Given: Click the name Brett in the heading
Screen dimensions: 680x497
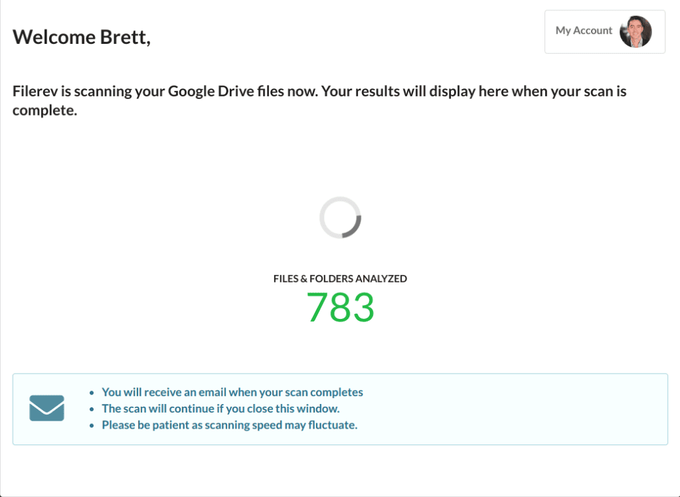Looking at the screenshot, I should [x=124, y=37].
